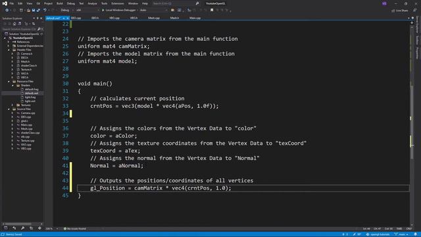Select Camera.h in Solution Explorer

[26, 54]
